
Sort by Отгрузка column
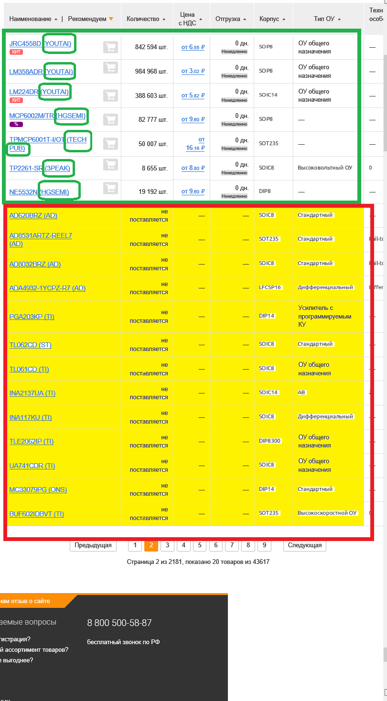231,19
